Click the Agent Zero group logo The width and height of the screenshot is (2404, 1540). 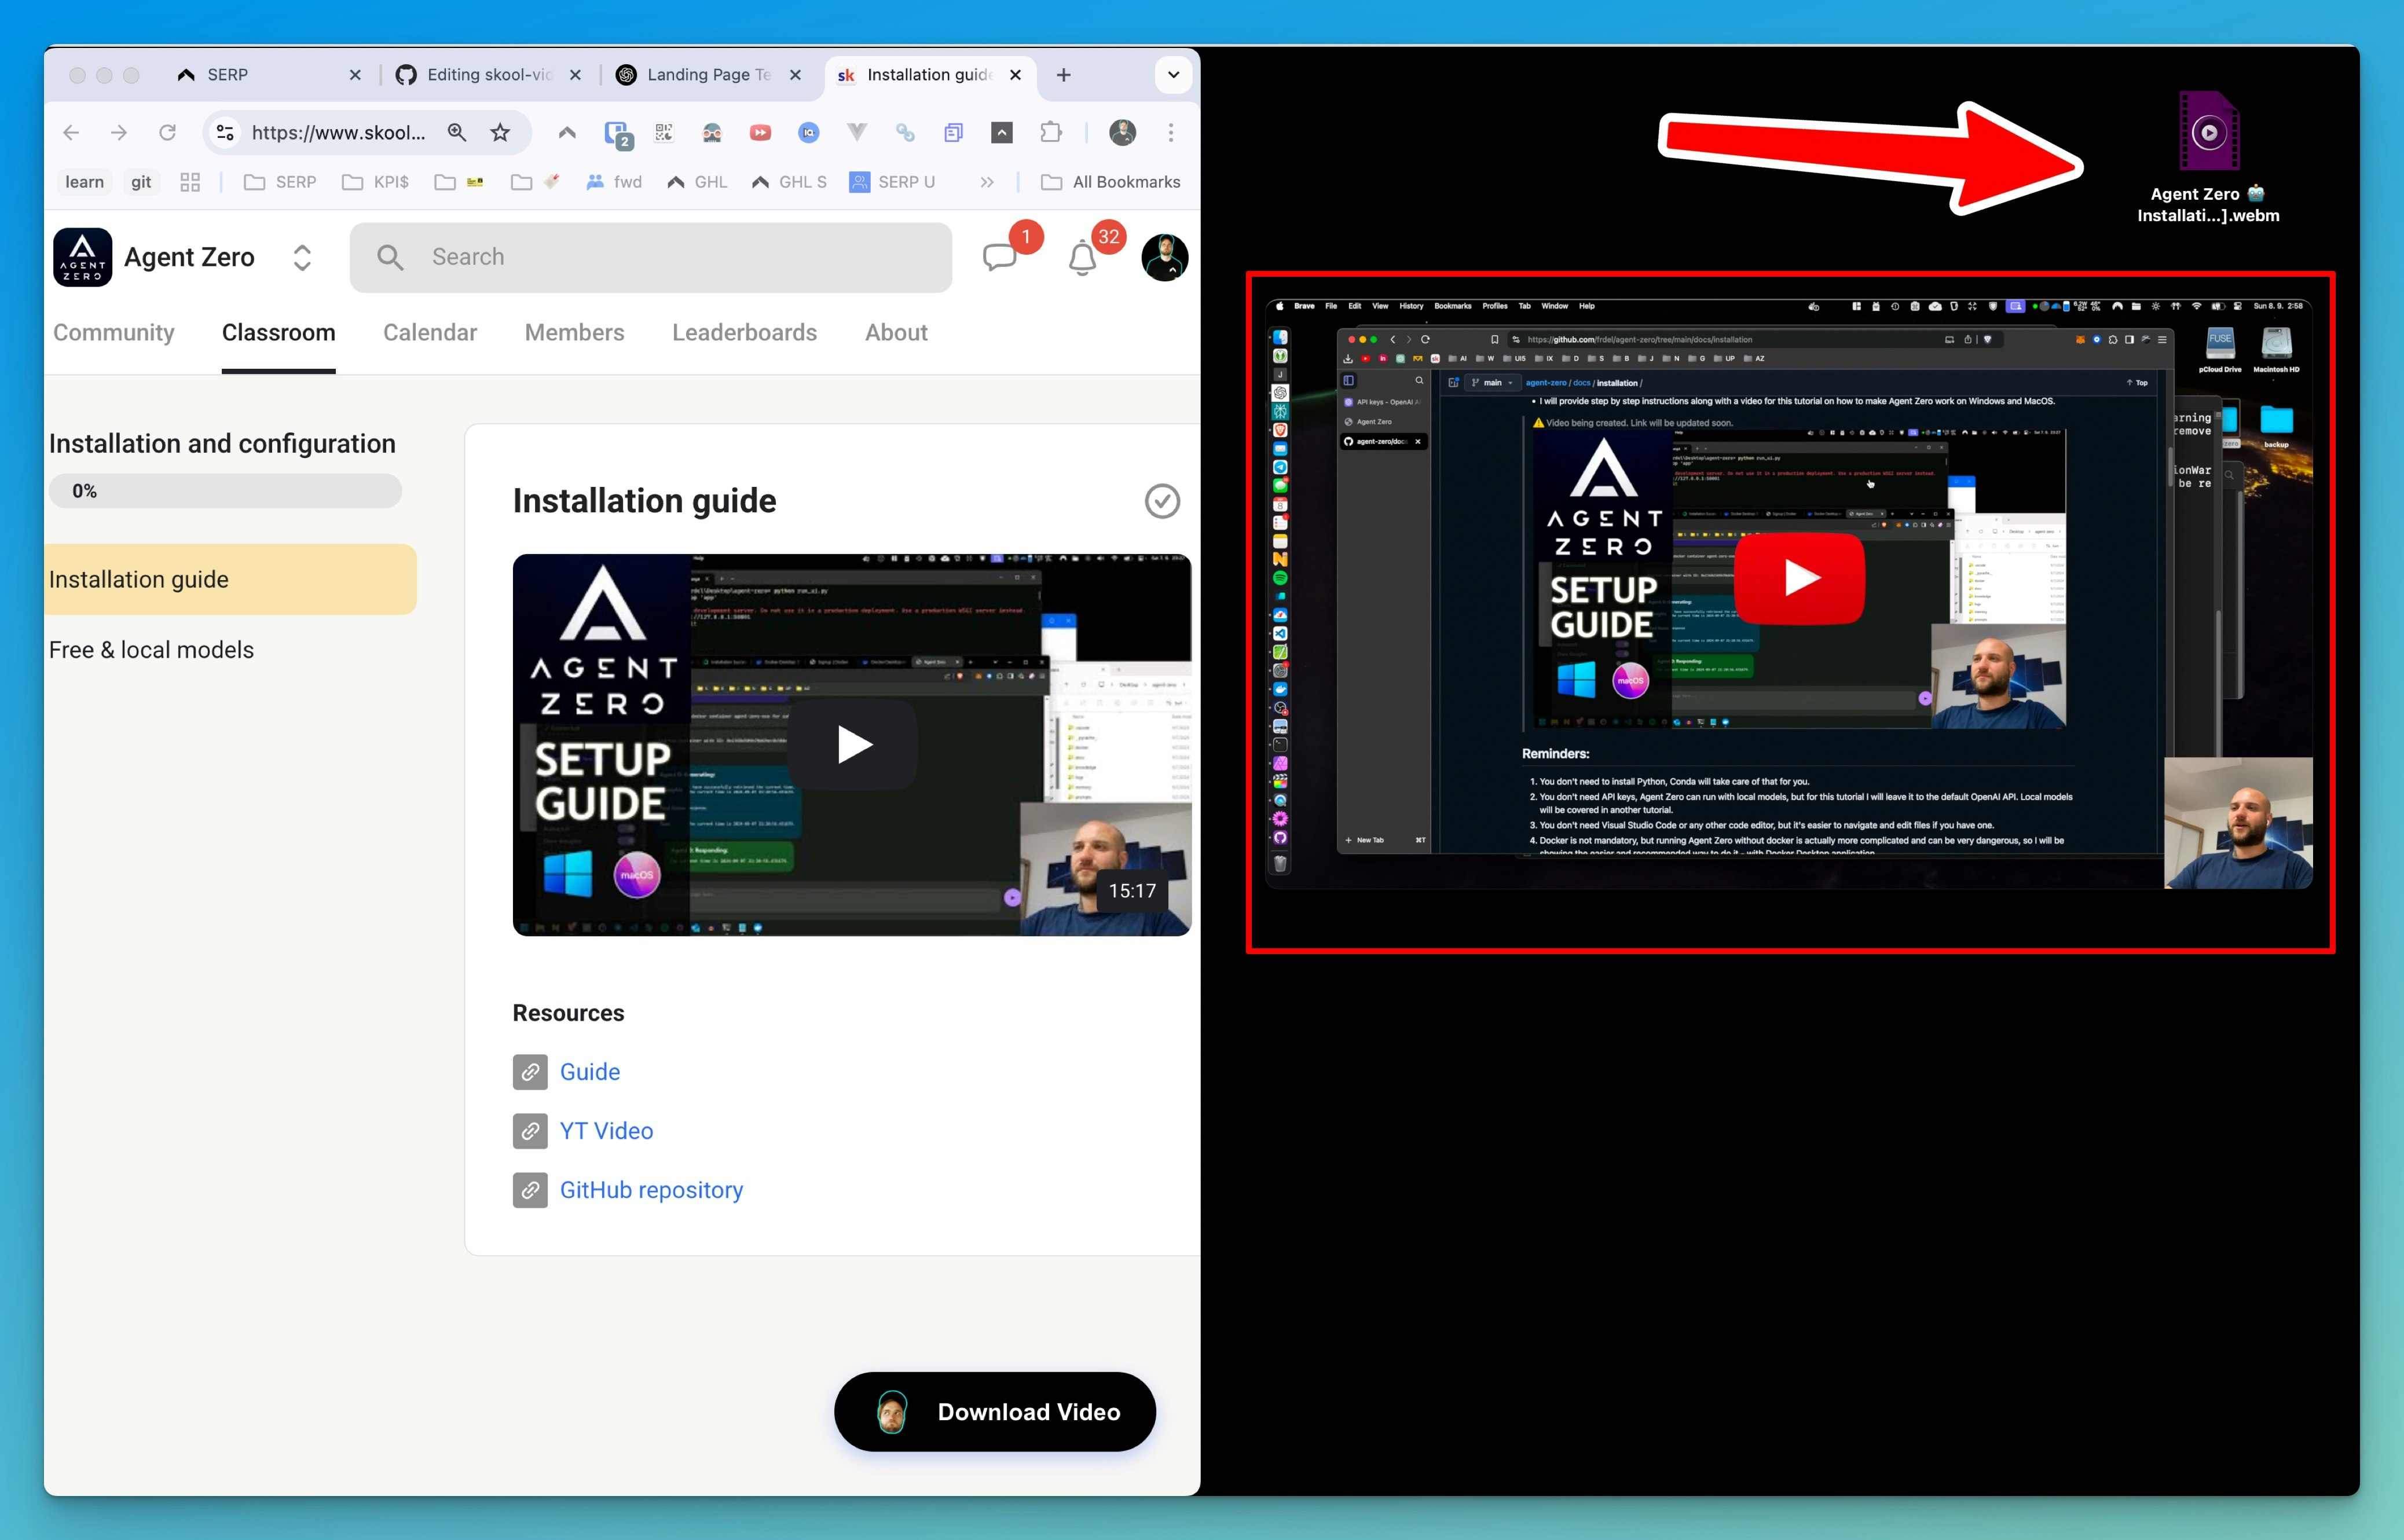point(82,257)
